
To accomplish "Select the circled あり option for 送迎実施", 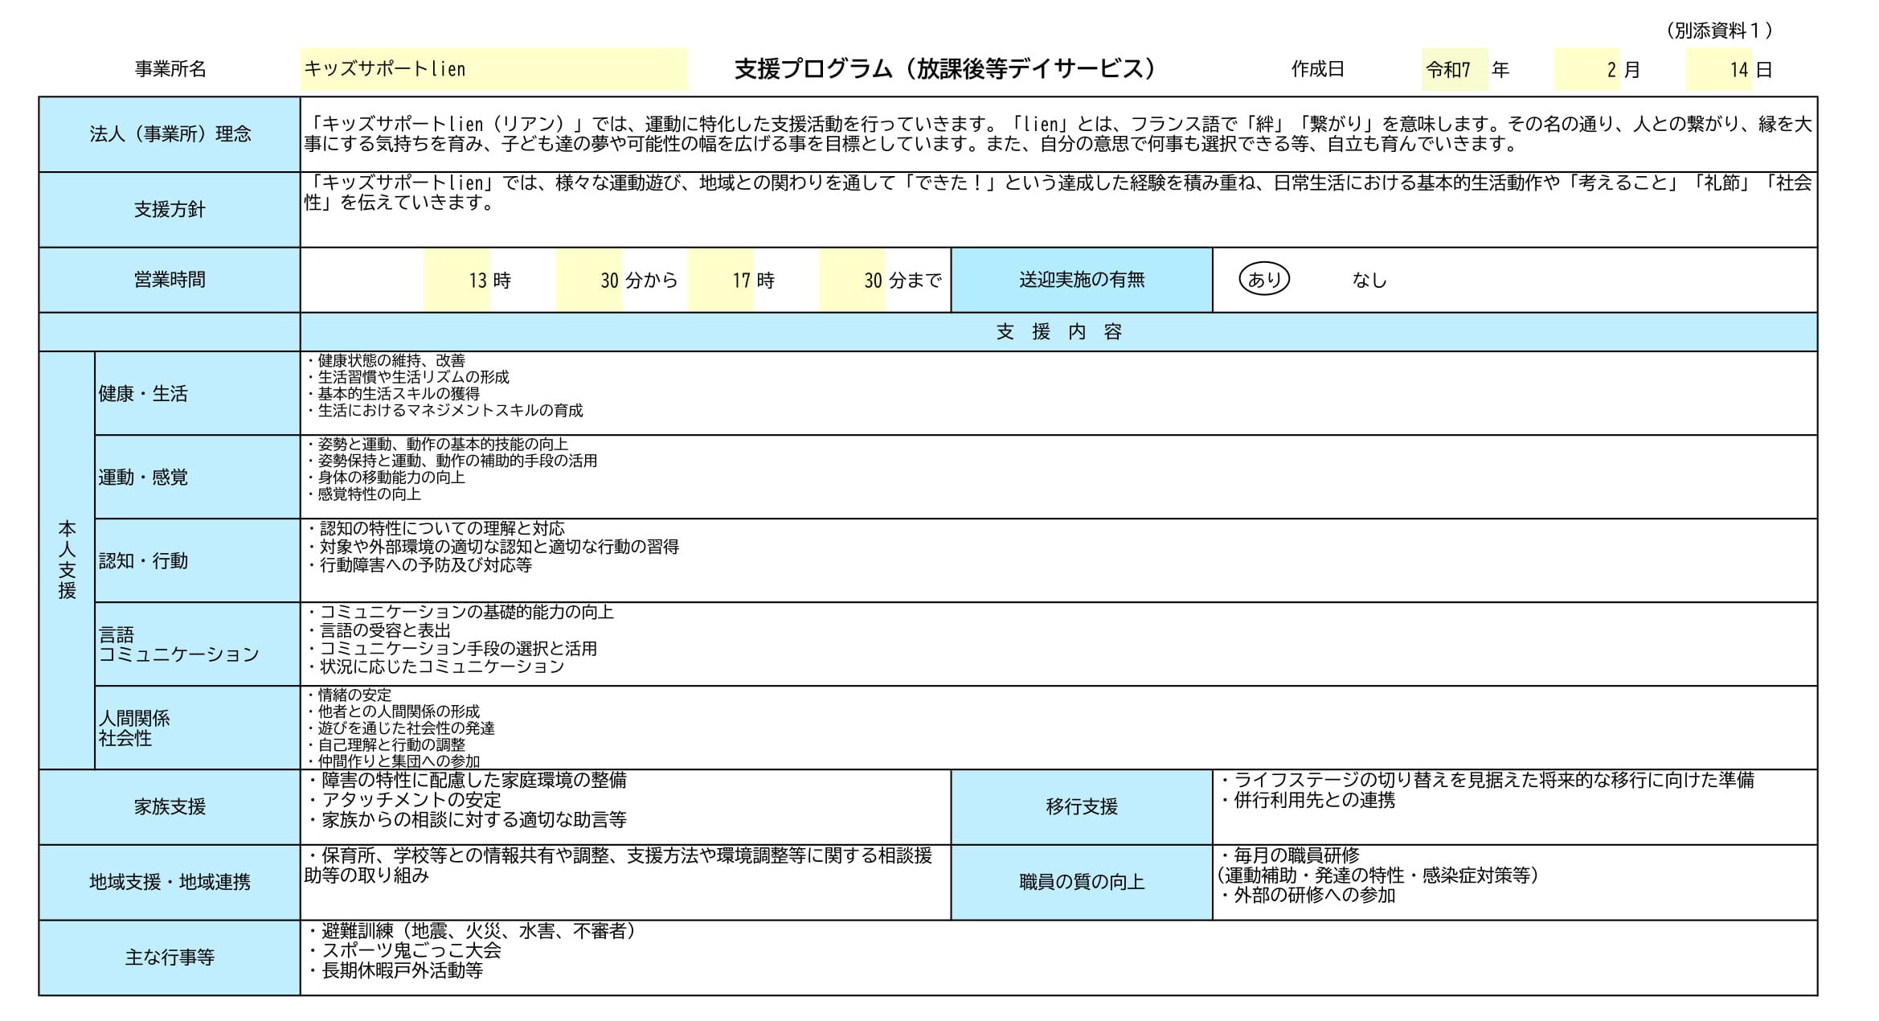I will 1264,280.
